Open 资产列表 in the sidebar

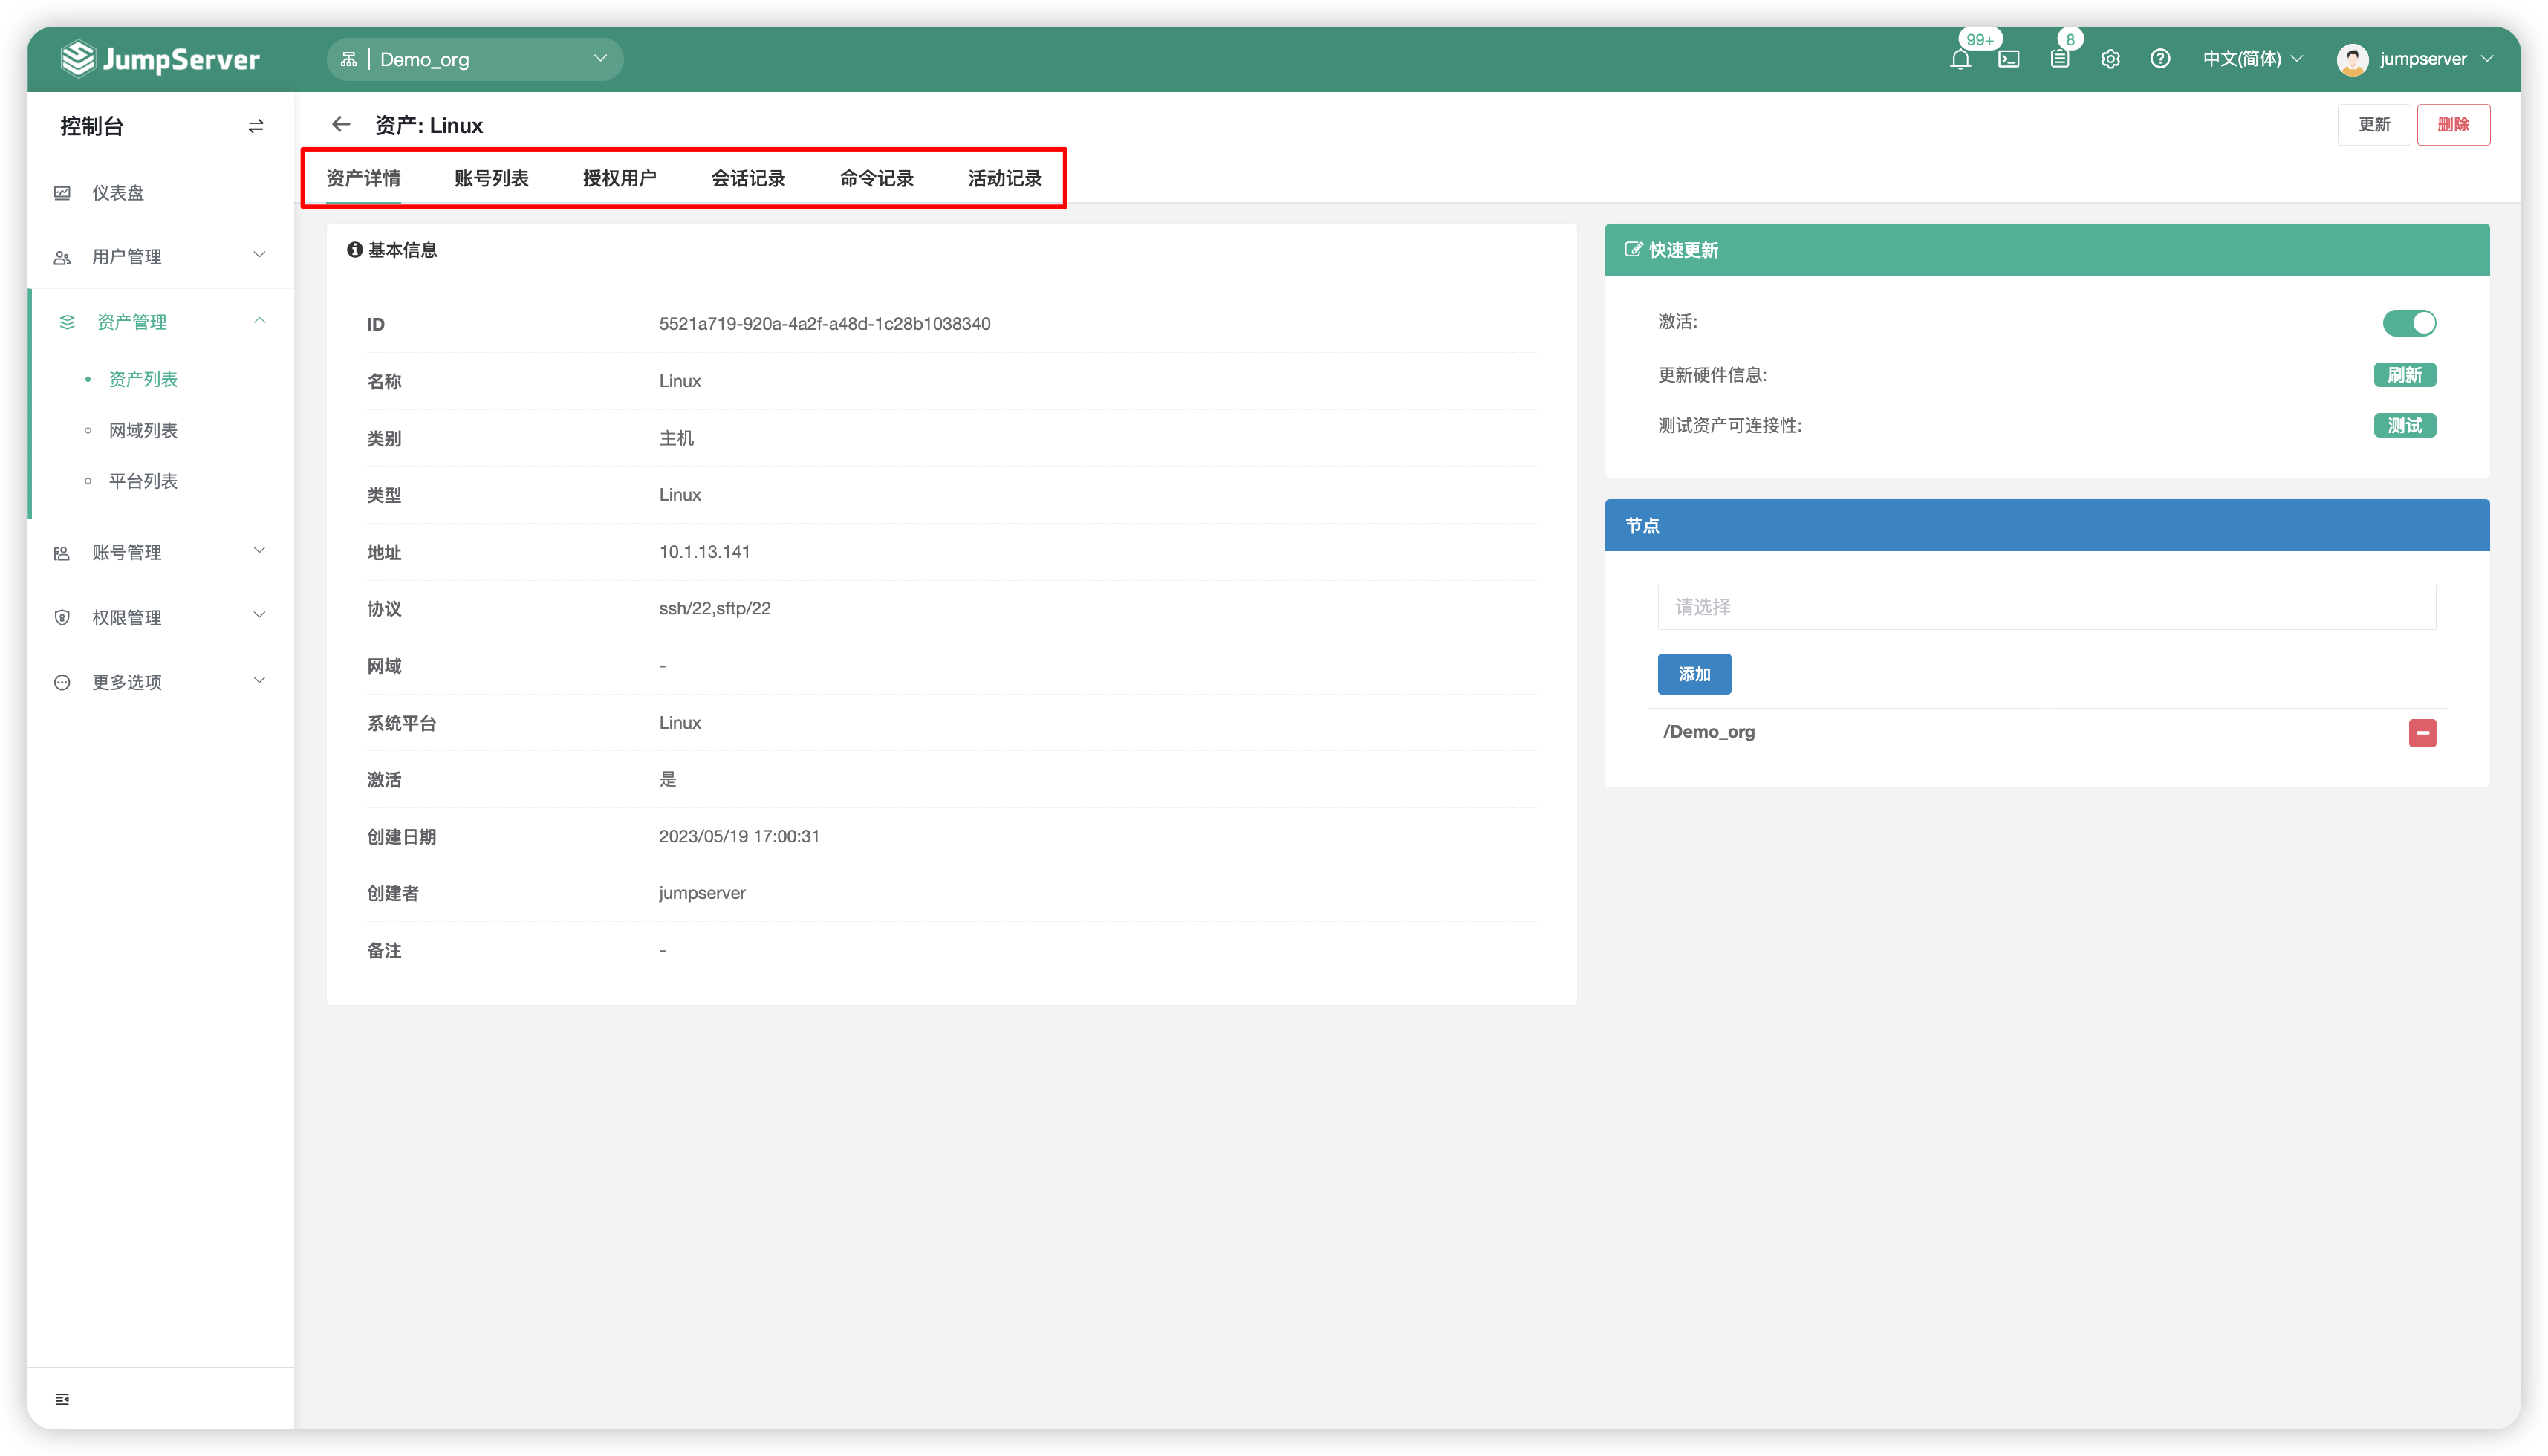tap(142, 379)
